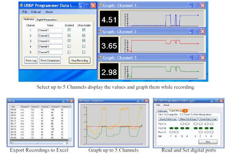The width and height of the screenshot is (231, 154).
Task: Click the Log table's scroll left arrow
Action: (x=12, y=143)
